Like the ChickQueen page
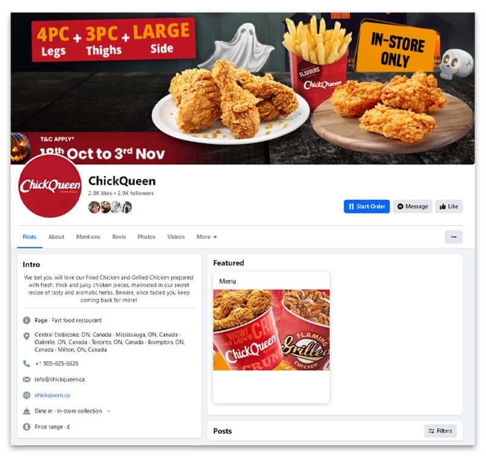Image resolution: width=486 pixels, height=458 pixels. click(449, 206)
